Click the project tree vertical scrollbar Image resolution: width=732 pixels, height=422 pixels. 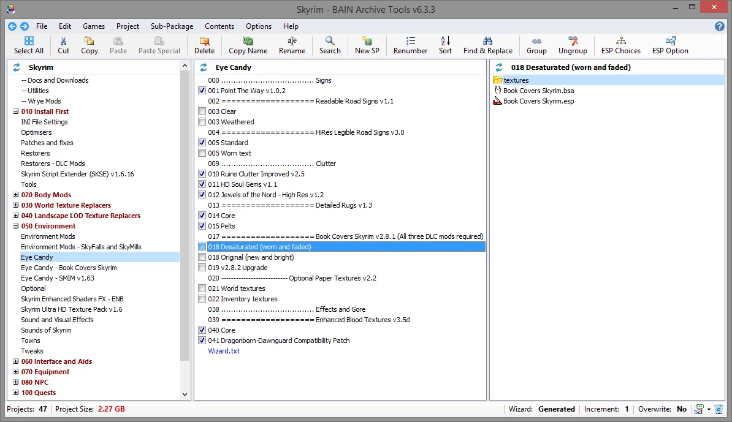point(185,216)
